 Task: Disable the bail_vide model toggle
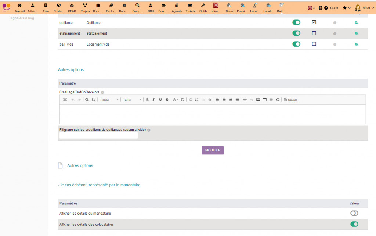pos(296,44)
